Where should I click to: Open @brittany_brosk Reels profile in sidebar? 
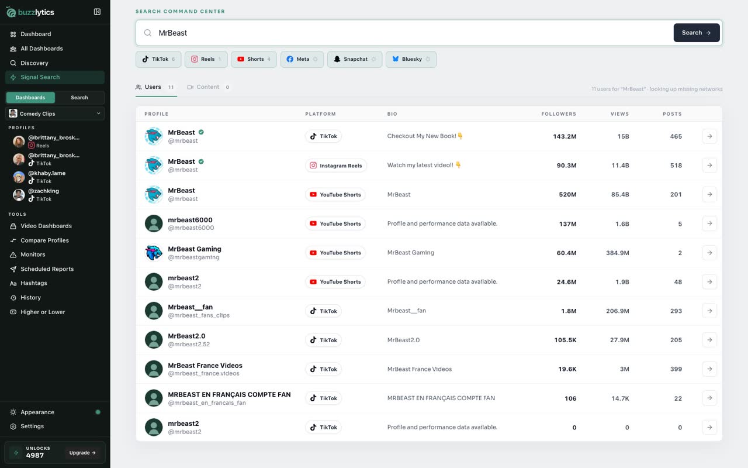(55, 142)
